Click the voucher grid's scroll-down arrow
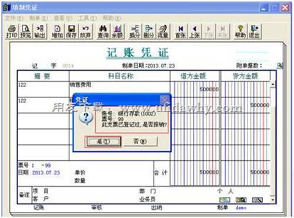 (x=273, y=200)
